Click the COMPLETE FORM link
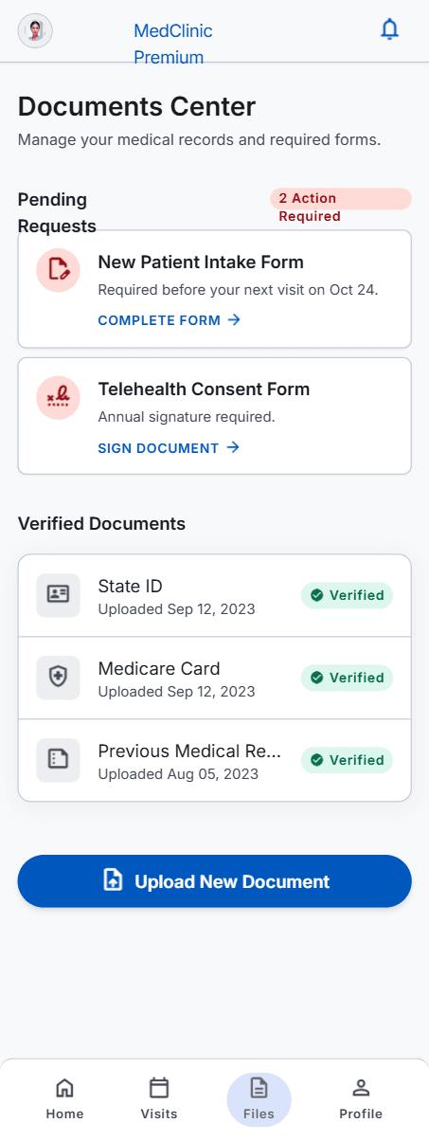429x1141 pixels. pos(170,320)
